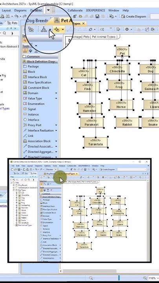Image resolution: width=159 pixels, height=283 pixels.
Task: Open the Association Block variants arrow
Action: pos(56,141)
